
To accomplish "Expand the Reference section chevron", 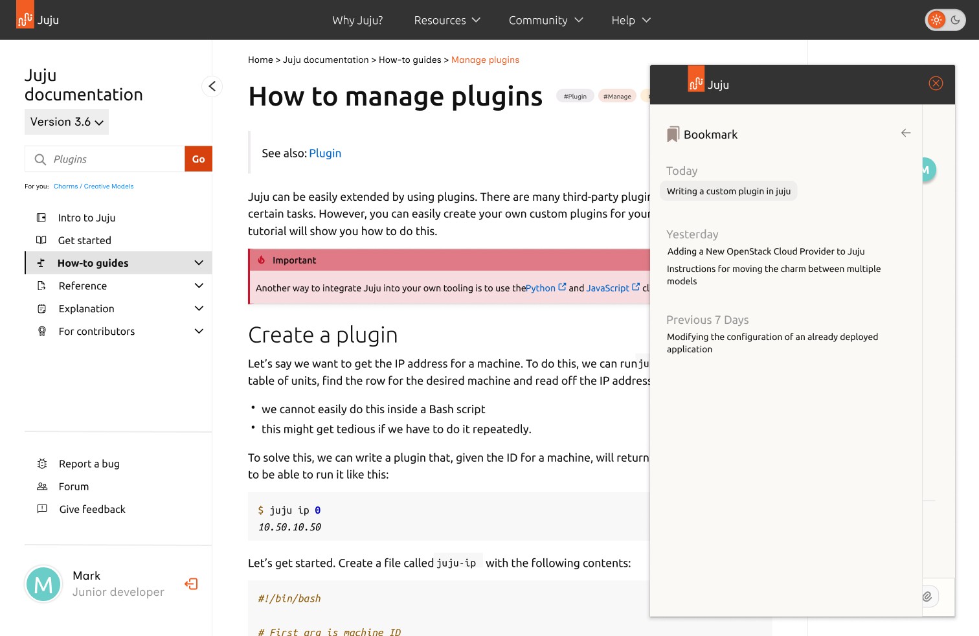I will point(199,286).
